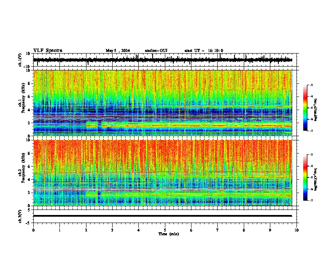The image size is (334, 258).
Task: Click the ch.1 spectrogram color bar
Action: click(305, 108)
